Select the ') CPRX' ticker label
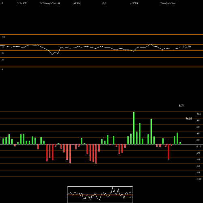Viewport: 203px width, 203px height. (134, 3)
